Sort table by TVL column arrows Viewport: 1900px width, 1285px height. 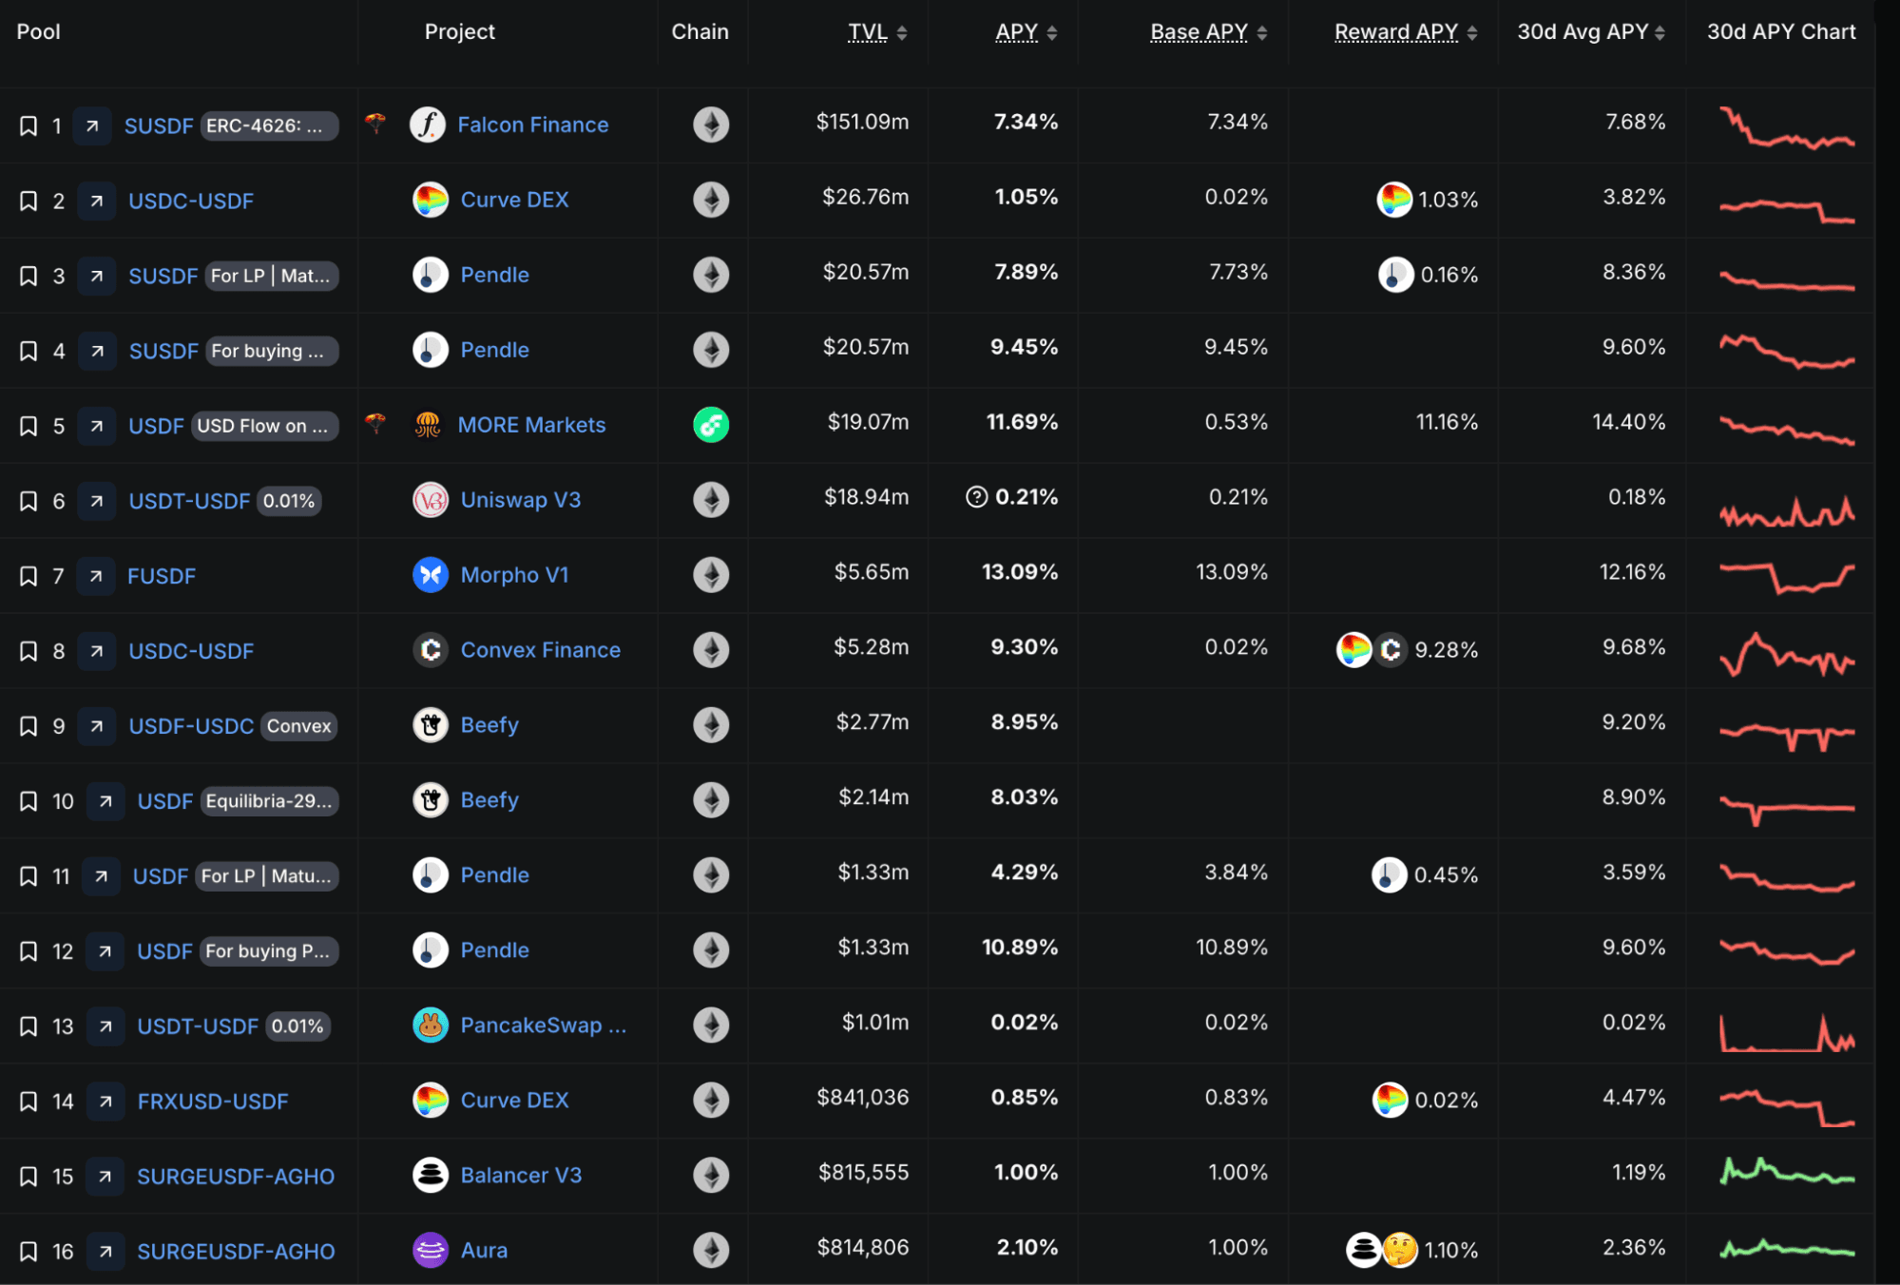(901, 33)
